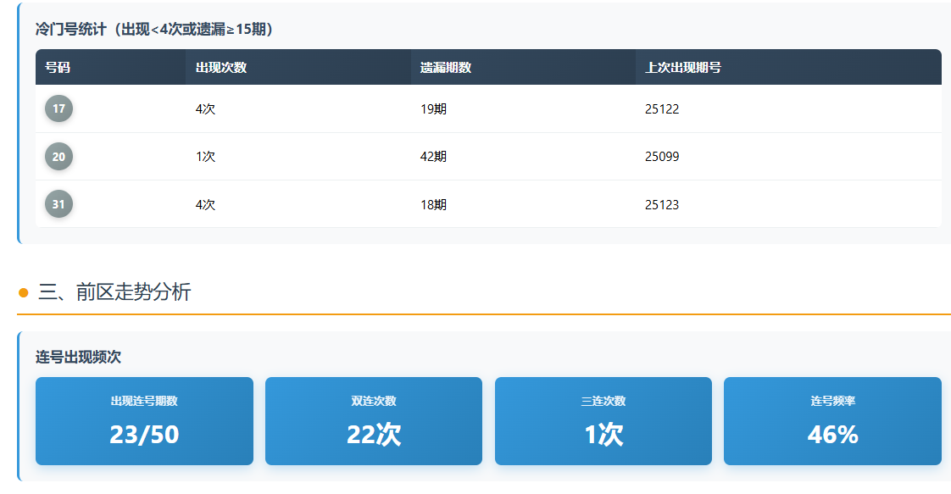Click the number 31 ball badge
951x494 pixels.
pos(58,204)
